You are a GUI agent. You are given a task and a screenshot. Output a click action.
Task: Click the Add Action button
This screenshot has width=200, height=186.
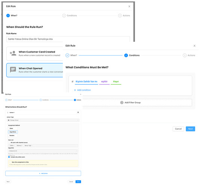tap(43, 173)
